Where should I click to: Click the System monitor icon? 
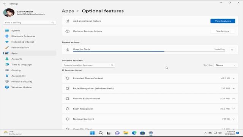pyautogui.click(x=7, y=30)
